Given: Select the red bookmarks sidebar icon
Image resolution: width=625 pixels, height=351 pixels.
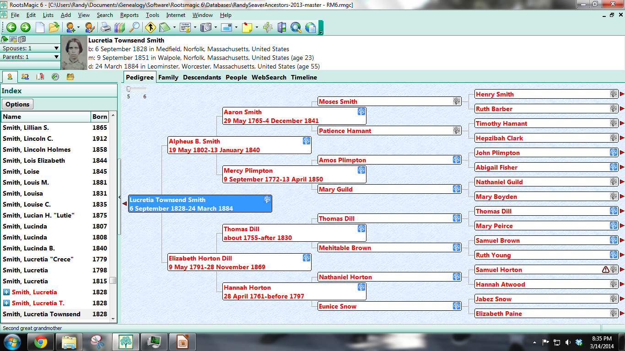Looking at the screenshot, I should click(40, 77).
